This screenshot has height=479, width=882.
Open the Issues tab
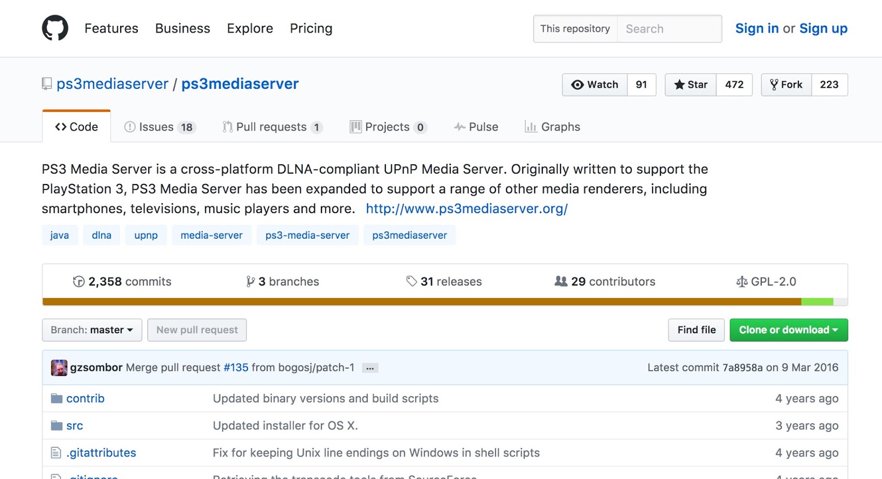tap(160, 127)
